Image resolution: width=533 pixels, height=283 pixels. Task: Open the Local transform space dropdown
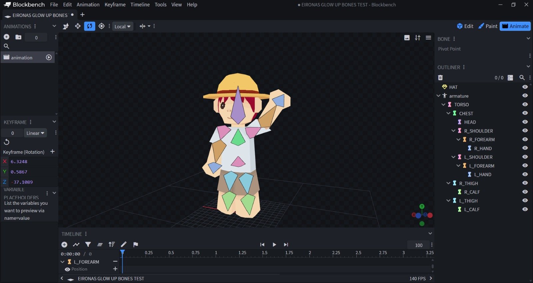coord(122,27)
